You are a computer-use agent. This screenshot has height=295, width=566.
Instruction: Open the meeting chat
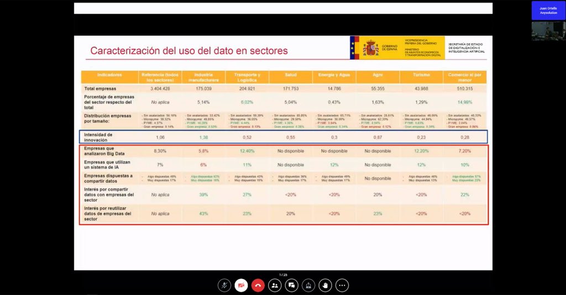[x=291, y=285]
